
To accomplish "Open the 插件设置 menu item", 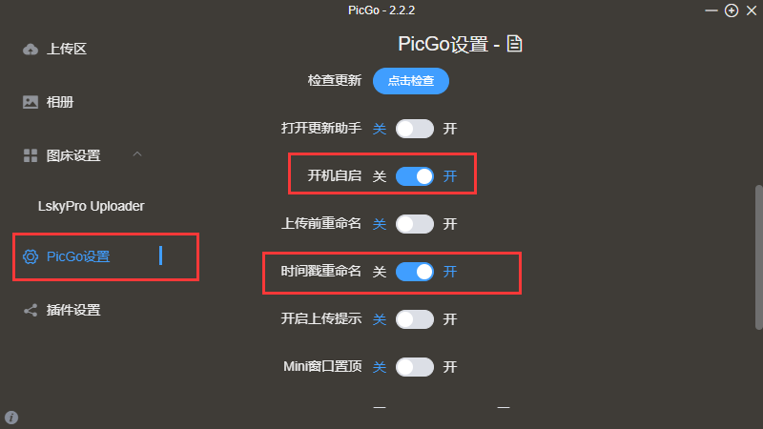I will point(73,310).
